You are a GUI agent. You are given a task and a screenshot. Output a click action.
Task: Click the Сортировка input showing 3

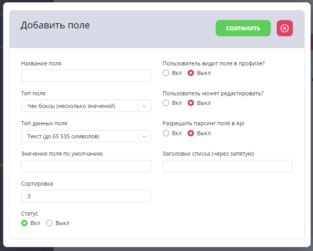pos(86,196)
